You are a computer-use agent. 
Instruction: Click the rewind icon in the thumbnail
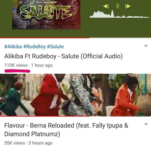[106, 6]
